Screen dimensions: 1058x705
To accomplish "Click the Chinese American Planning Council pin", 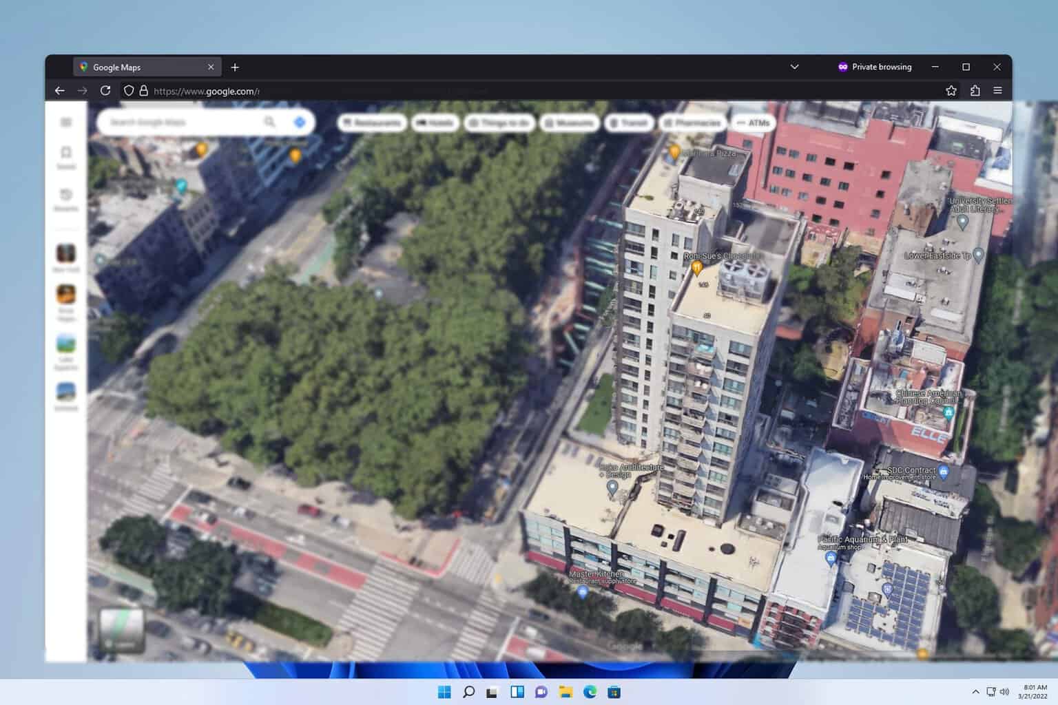I will 948,413.
